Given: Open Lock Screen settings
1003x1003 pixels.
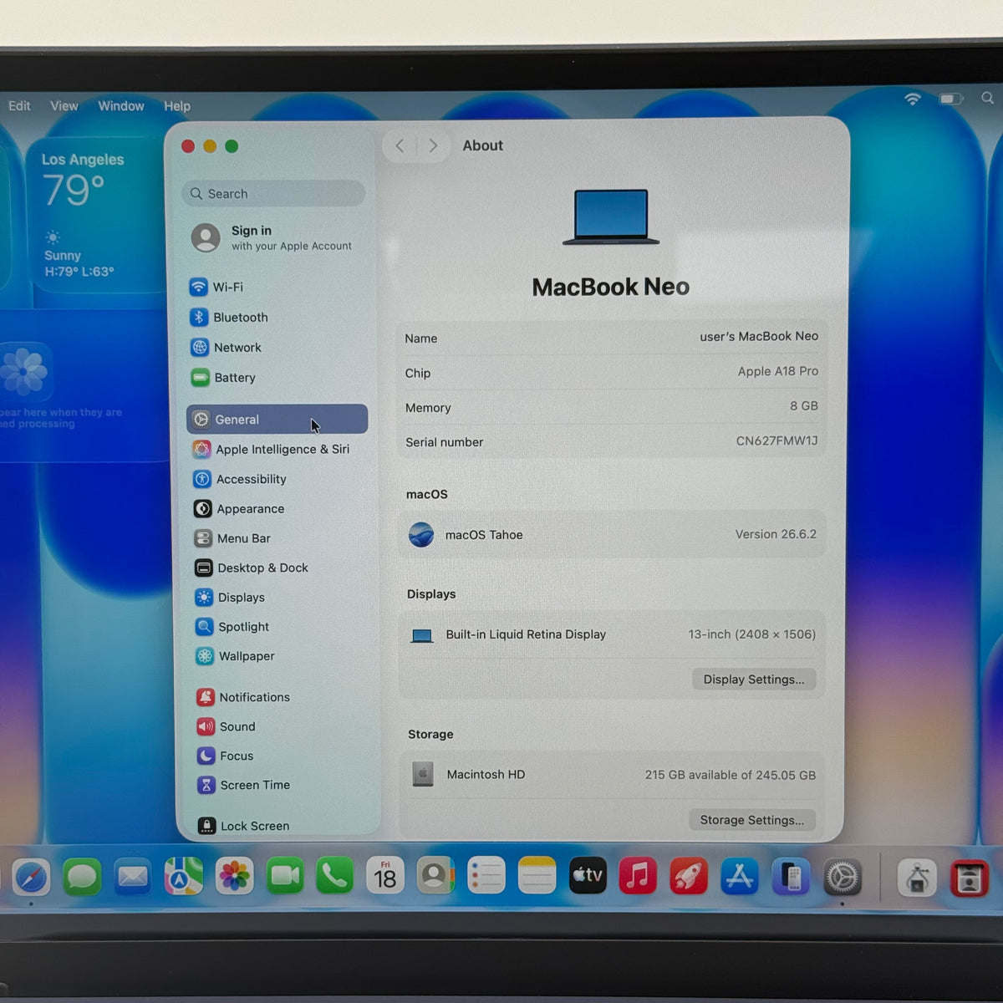Looking at the screenshot, I should point(243,826).
